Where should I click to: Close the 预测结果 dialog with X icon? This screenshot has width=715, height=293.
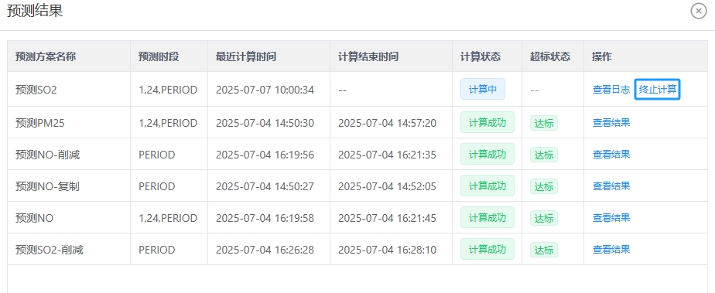pos(699,11)
